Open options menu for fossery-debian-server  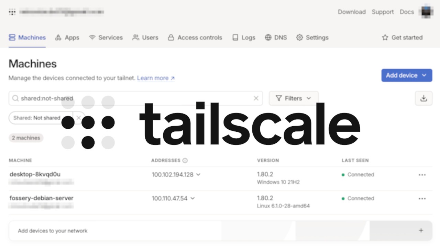[x=422, y=199]
